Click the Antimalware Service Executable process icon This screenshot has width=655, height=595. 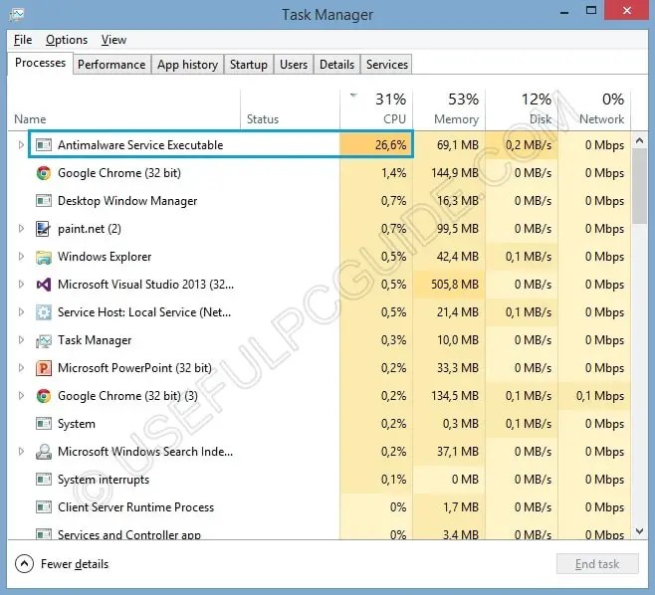tap(44, 145)
